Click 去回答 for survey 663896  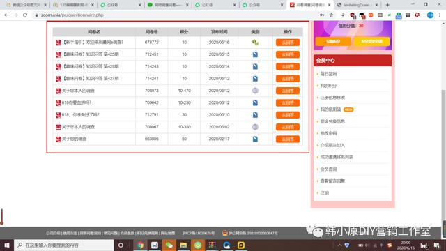coord(288,139)
